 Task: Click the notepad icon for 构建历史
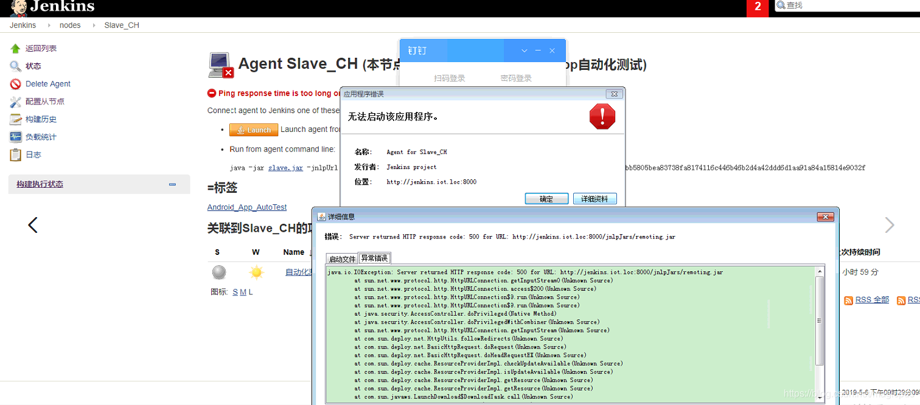[x=15, y=119]
